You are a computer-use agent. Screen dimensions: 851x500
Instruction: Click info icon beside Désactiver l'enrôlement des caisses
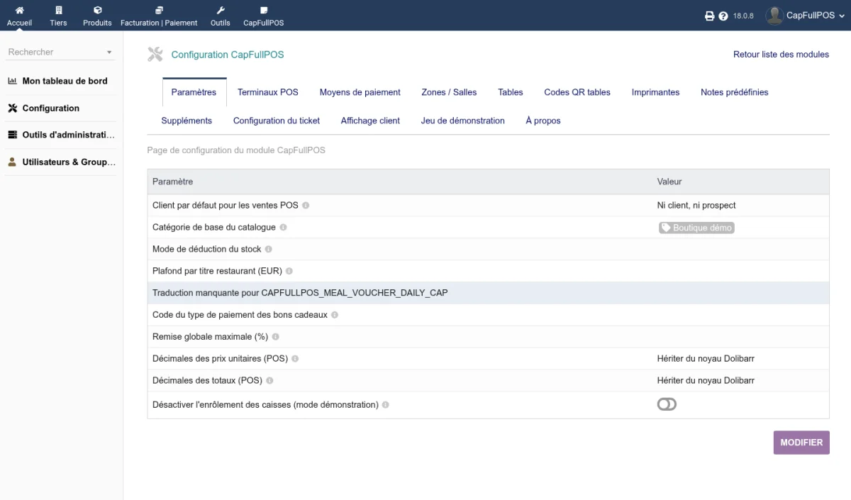pyautogui.click(x=386, y=405)
